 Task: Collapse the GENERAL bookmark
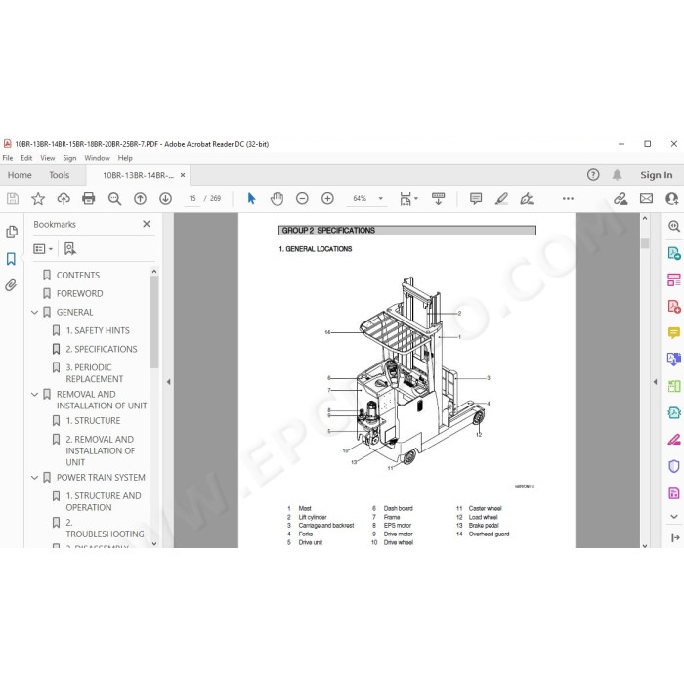pos(35,313)
